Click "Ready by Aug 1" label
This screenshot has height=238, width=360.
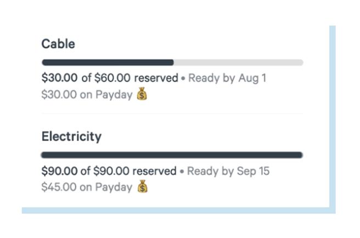point(227,78)
